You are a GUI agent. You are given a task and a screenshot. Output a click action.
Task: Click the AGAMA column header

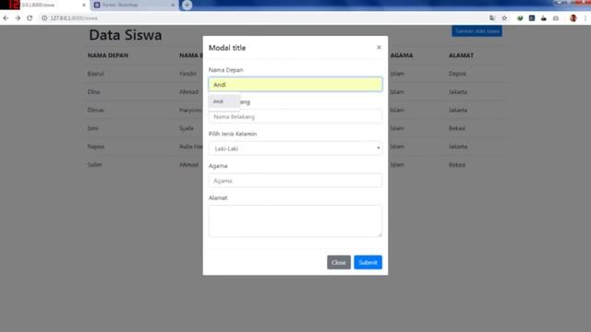click(402, 55)
